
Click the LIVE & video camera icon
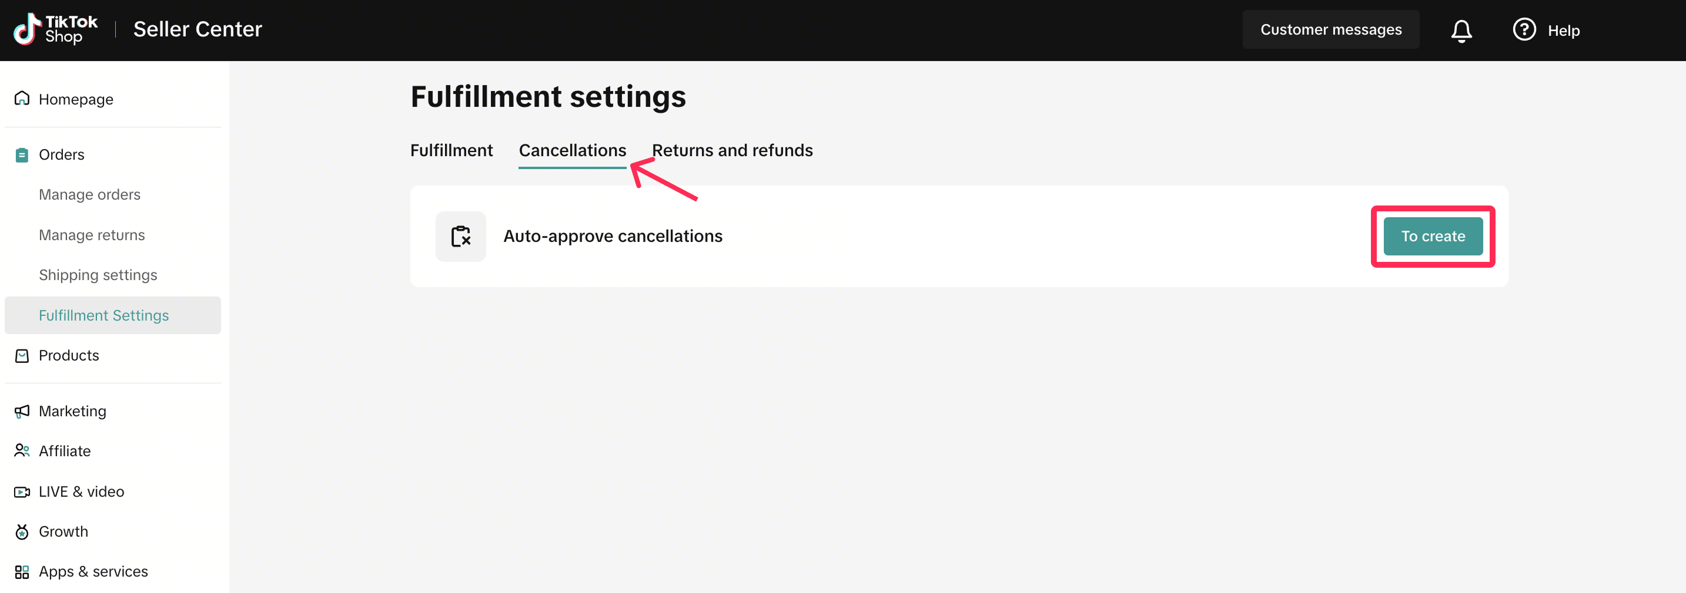(x=22, y=491)
